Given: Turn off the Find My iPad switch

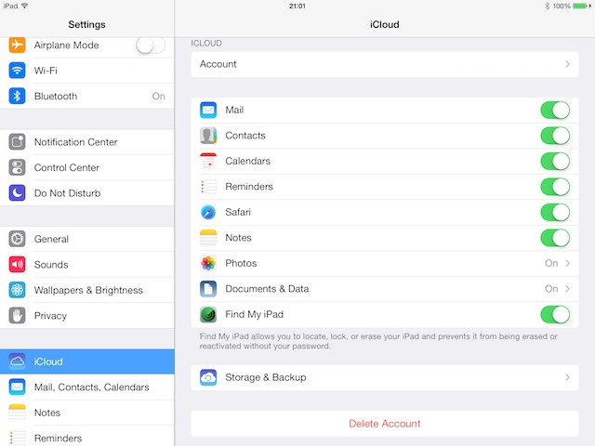Looking at the screenshot, I should click(x=555, y=314).
